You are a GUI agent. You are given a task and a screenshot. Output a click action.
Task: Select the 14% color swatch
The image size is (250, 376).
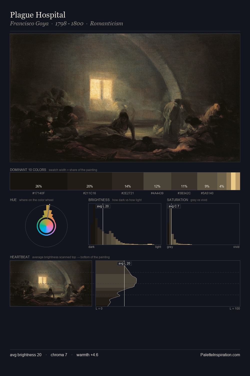pyautogui.click(x=128, y=181)
